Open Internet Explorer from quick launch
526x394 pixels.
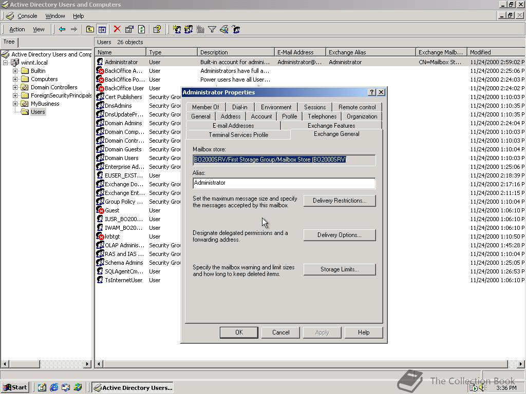coord(54,388)
